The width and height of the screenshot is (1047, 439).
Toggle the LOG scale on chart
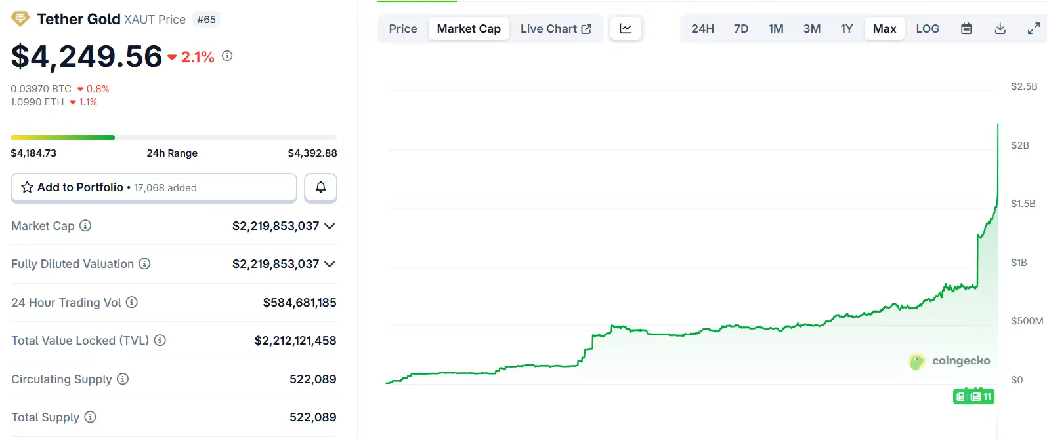tap(927, 29)
